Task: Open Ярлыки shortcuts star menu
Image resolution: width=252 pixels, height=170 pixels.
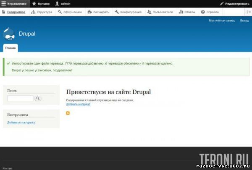Action: [41, 3]
